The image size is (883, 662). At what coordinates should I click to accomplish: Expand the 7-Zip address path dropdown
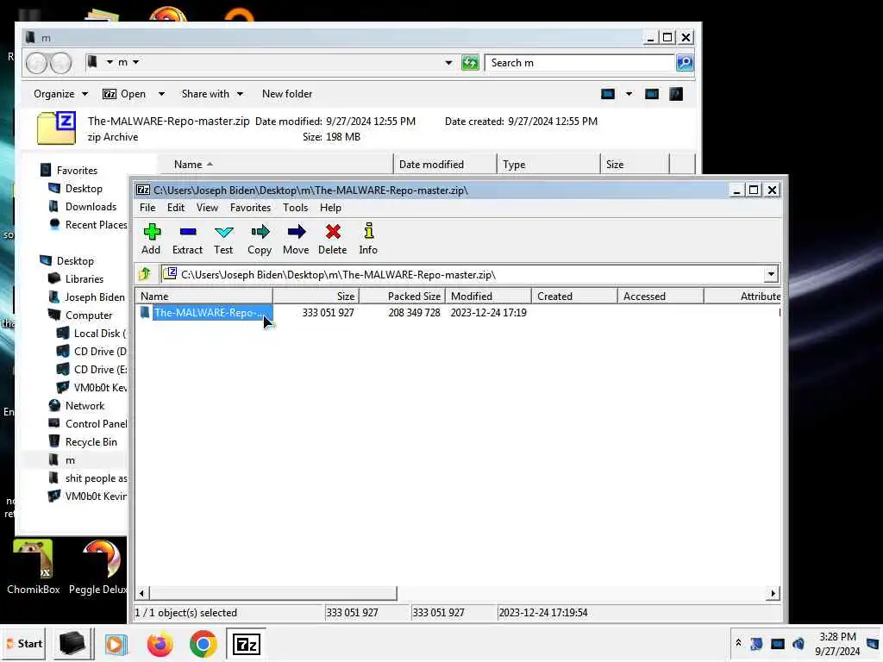771,274
